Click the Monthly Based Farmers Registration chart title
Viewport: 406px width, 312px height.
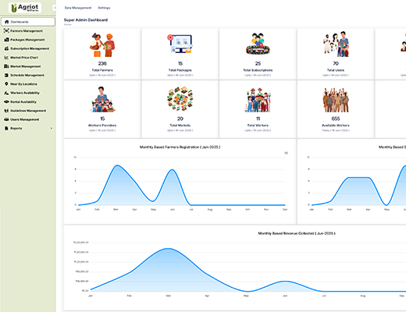[180, 147]
